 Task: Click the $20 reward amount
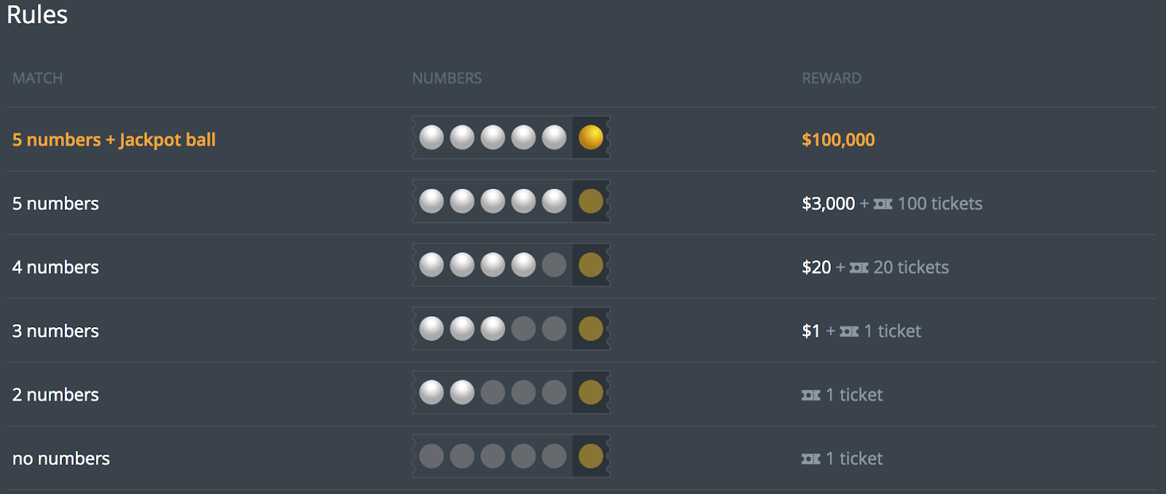pos(816,267)
